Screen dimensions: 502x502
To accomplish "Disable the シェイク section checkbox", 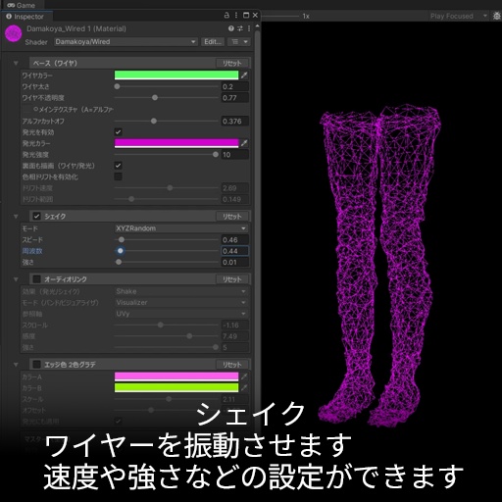I will [36, 216].
